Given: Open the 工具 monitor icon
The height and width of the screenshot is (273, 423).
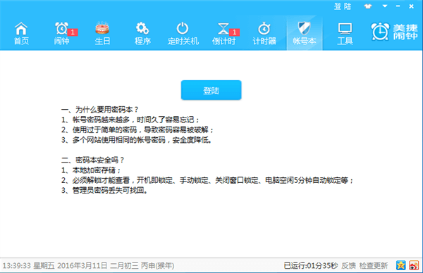Looking at the screenshot, I should (x=345, y=33).
